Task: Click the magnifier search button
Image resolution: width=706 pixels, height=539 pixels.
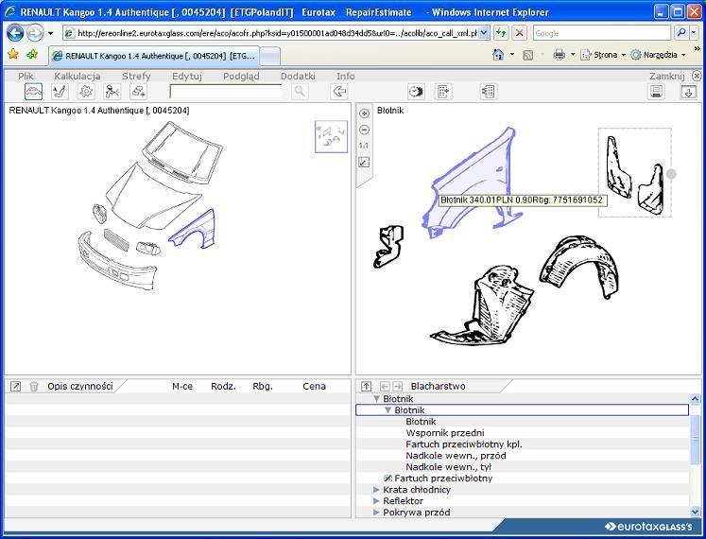Action: [299, 92]
